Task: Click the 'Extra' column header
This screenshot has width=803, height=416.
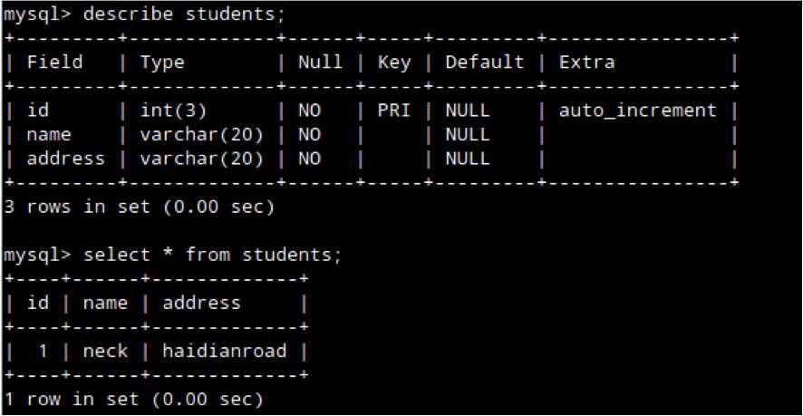Action: pyautogui.click(x=586, y=63)
